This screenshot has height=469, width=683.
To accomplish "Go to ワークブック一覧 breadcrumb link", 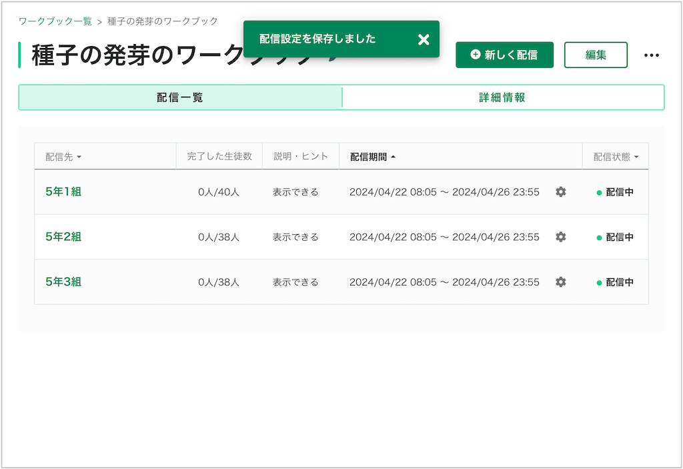I will 55,21.
